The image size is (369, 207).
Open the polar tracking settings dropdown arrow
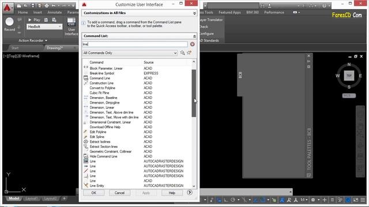238,200
